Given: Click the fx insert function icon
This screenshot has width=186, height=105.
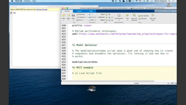Looking at the screenshot, I should (109, 14).
